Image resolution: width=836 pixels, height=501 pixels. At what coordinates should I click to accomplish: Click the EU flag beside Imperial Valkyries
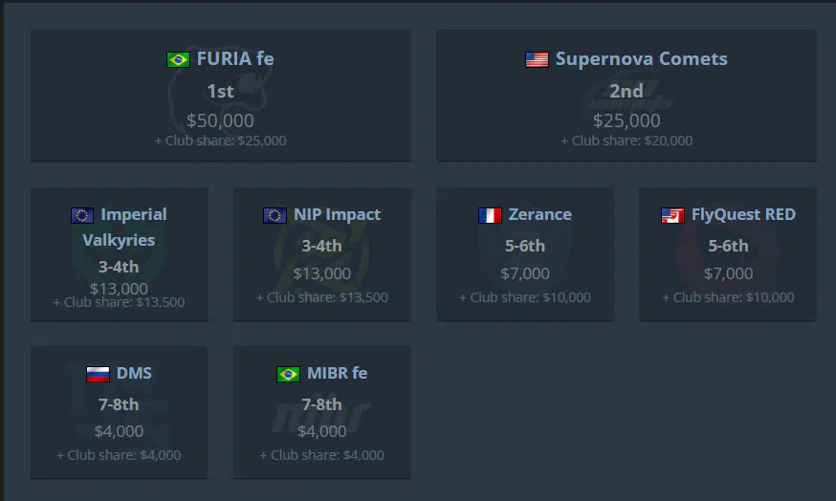coord(82,215)
